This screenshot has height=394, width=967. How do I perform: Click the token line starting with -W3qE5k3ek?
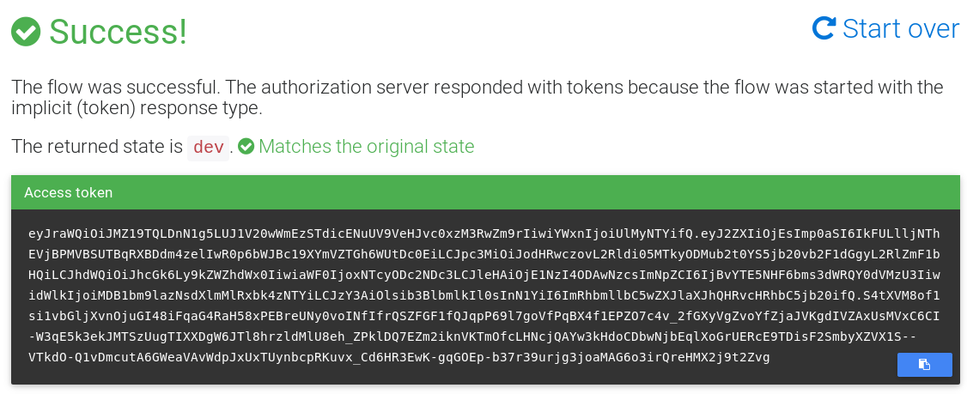coord(483,336)
